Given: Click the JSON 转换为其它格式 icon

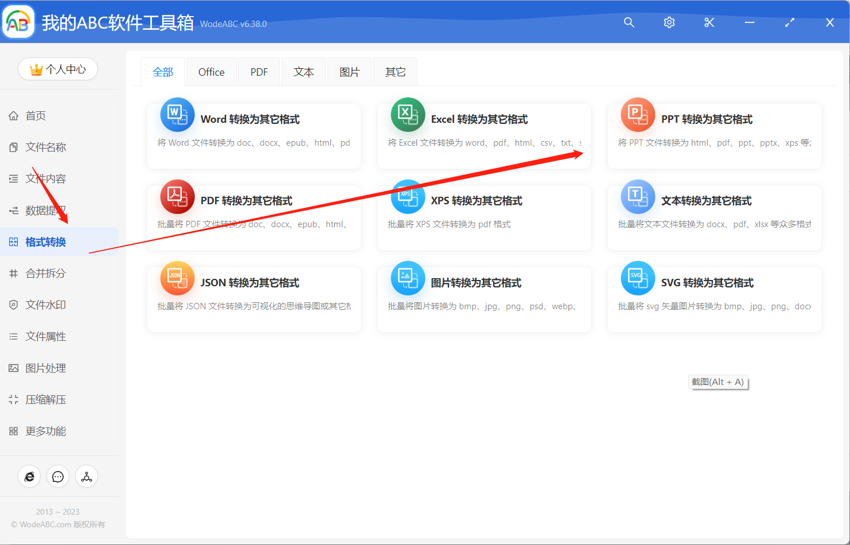Looking at the screenshot, I should click(x=177, y=278).
